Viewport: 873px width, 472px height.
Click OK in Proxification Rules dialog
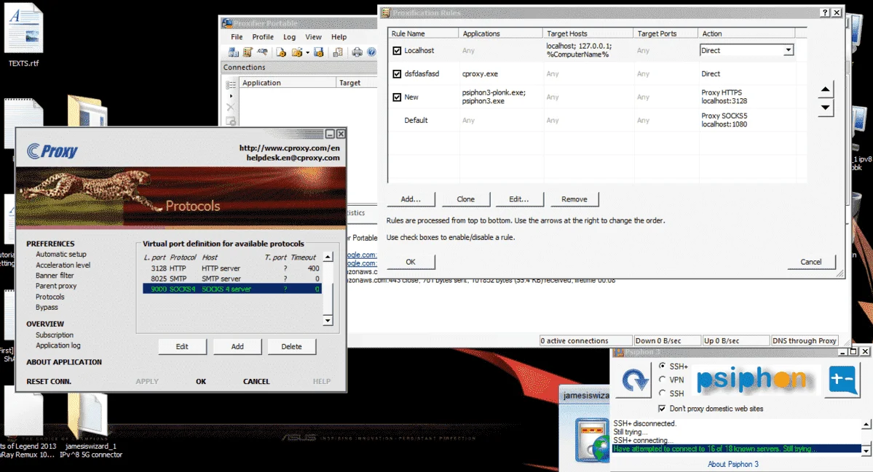pyautogui.click(x=411, y=262)
